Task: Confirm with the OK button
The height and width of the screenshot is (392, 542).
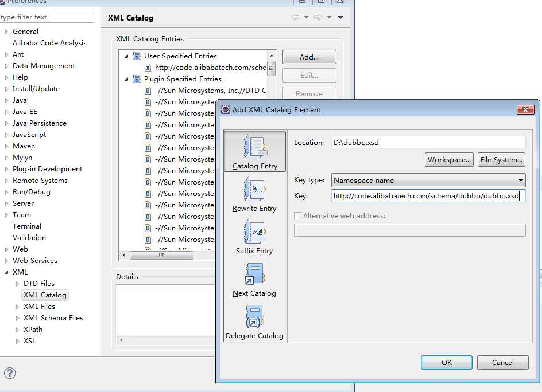Action: pos(447,362)
